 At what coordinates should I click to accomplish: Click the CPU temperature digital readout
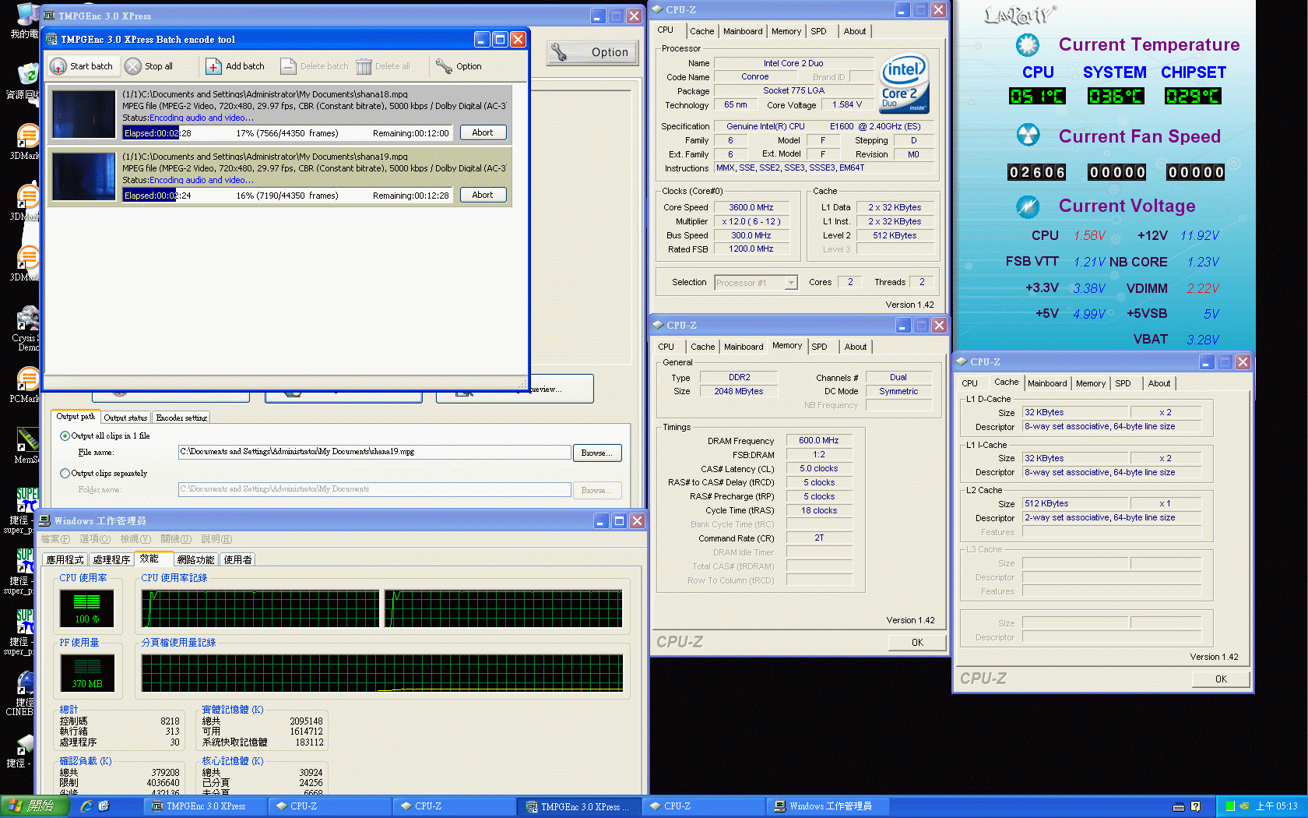pyautogui.click(x=1037, y=96)
